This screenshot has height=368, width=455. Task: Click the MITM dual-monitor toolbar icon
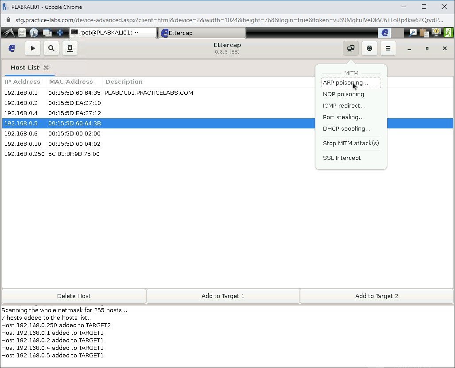tap(350, 48)
